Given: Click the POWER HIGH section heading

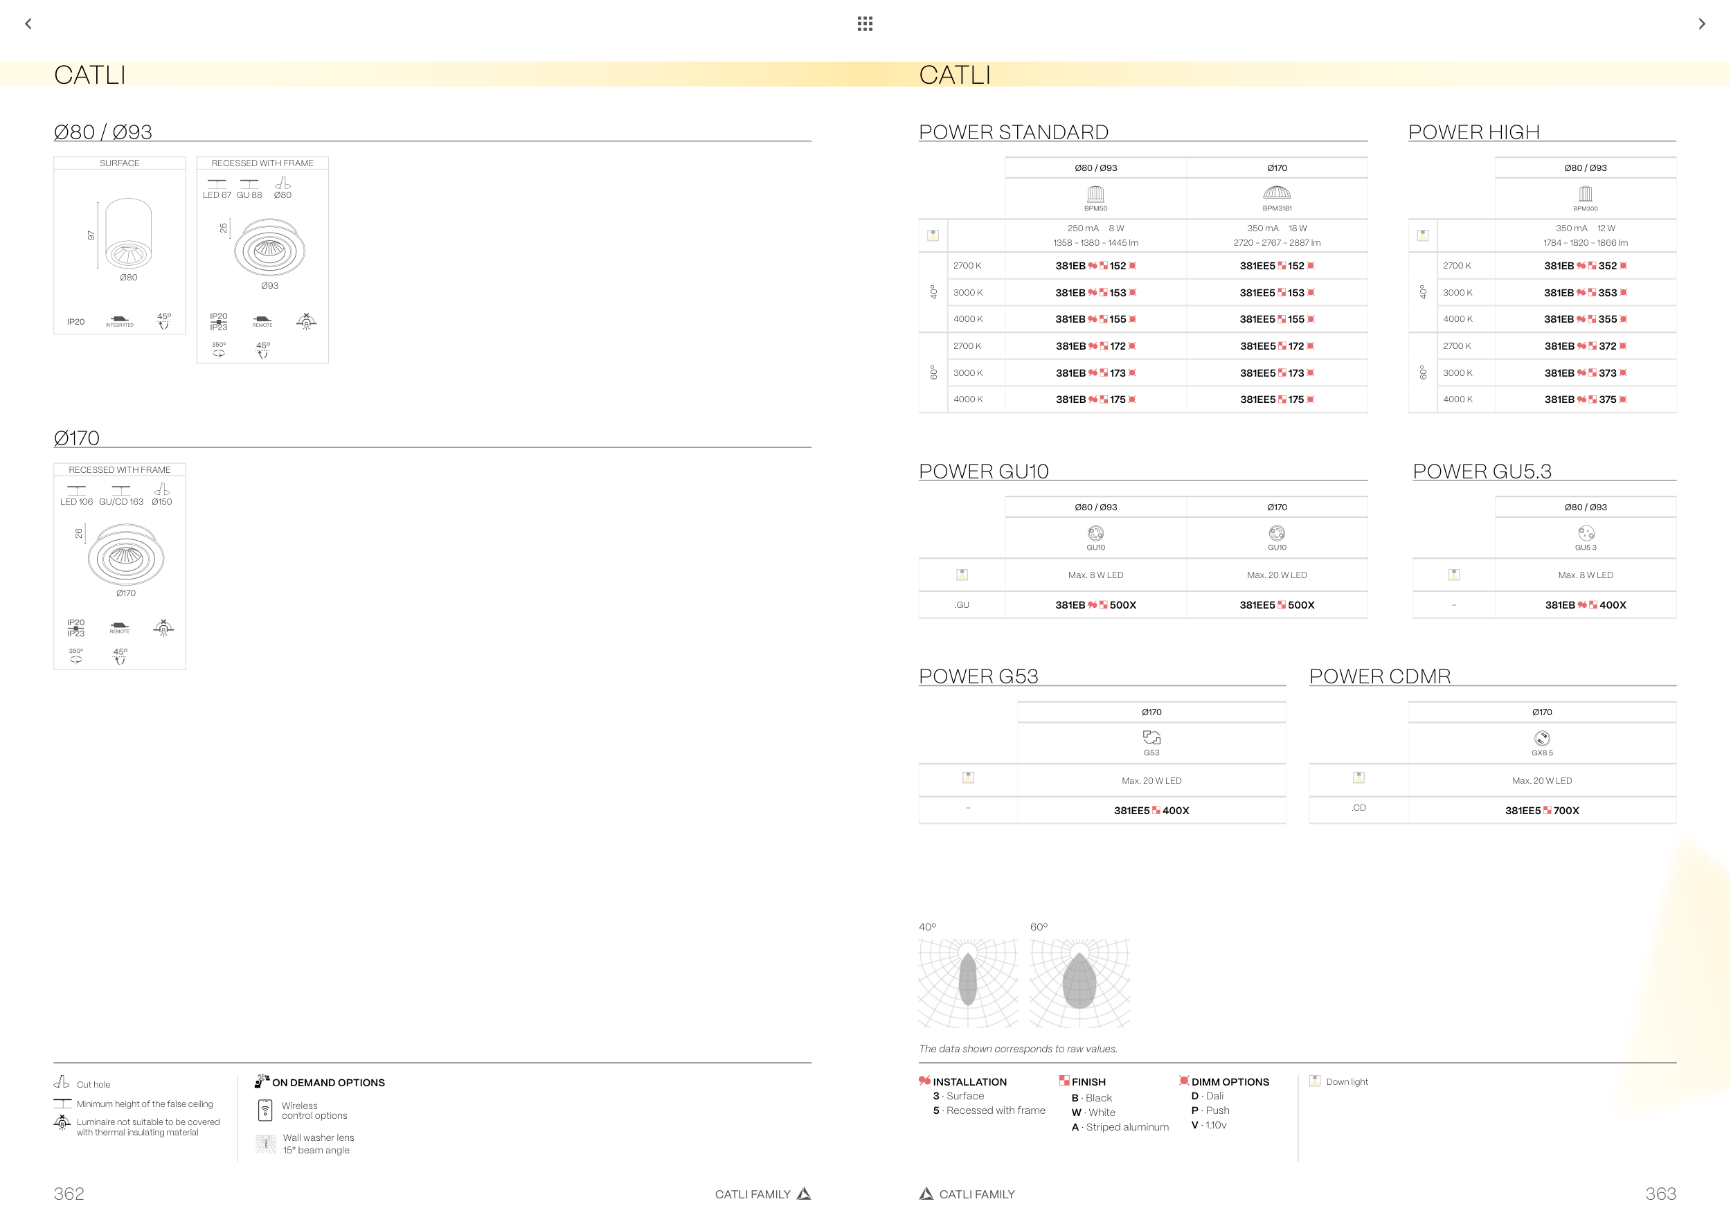Looking at the screenshot, I should (1473, 132).
